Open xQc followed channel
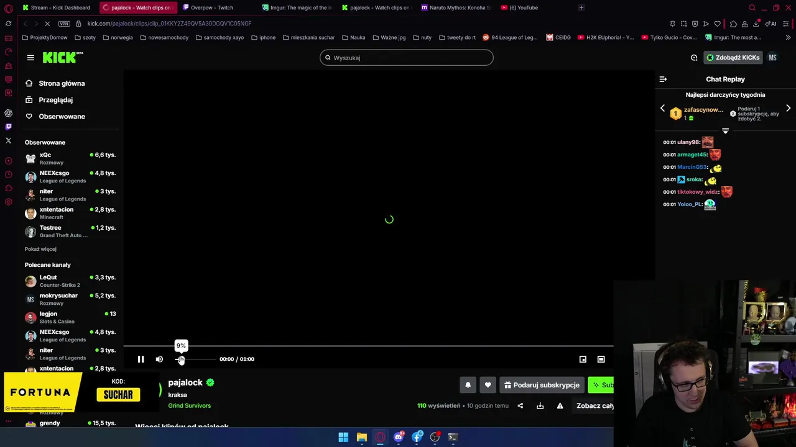Screen dimensions: 796x447 pos(70,158)
